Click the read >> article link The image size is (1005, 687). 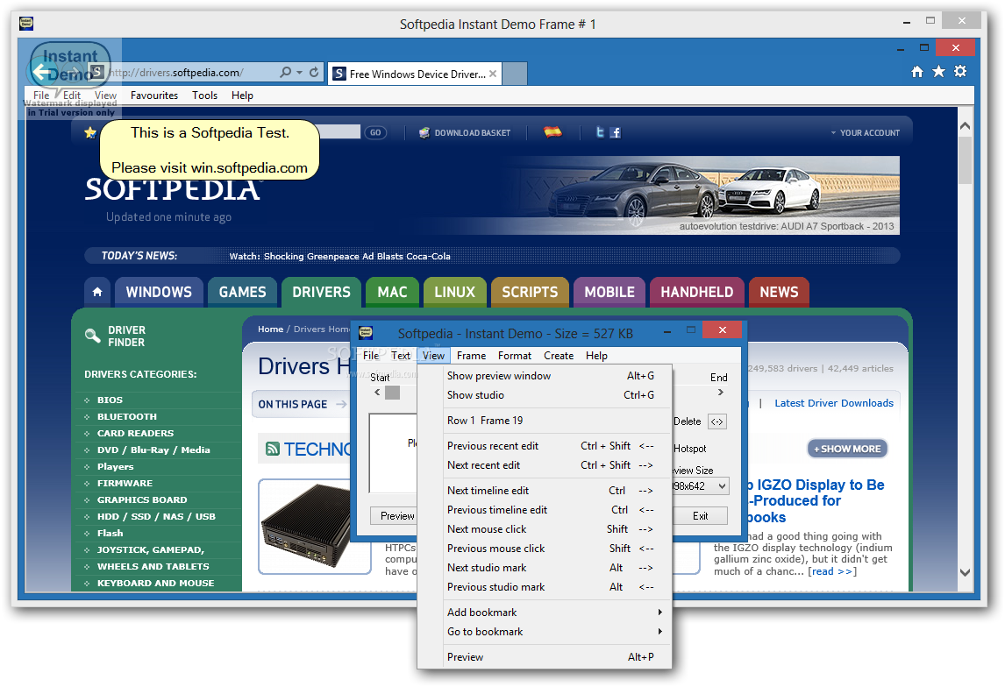[x=832, y=571]
